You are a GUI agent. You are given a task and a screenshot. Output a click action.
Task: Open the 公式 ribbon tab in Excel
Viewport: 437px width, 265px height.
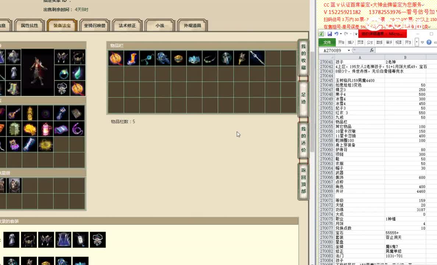click(370, 42)
